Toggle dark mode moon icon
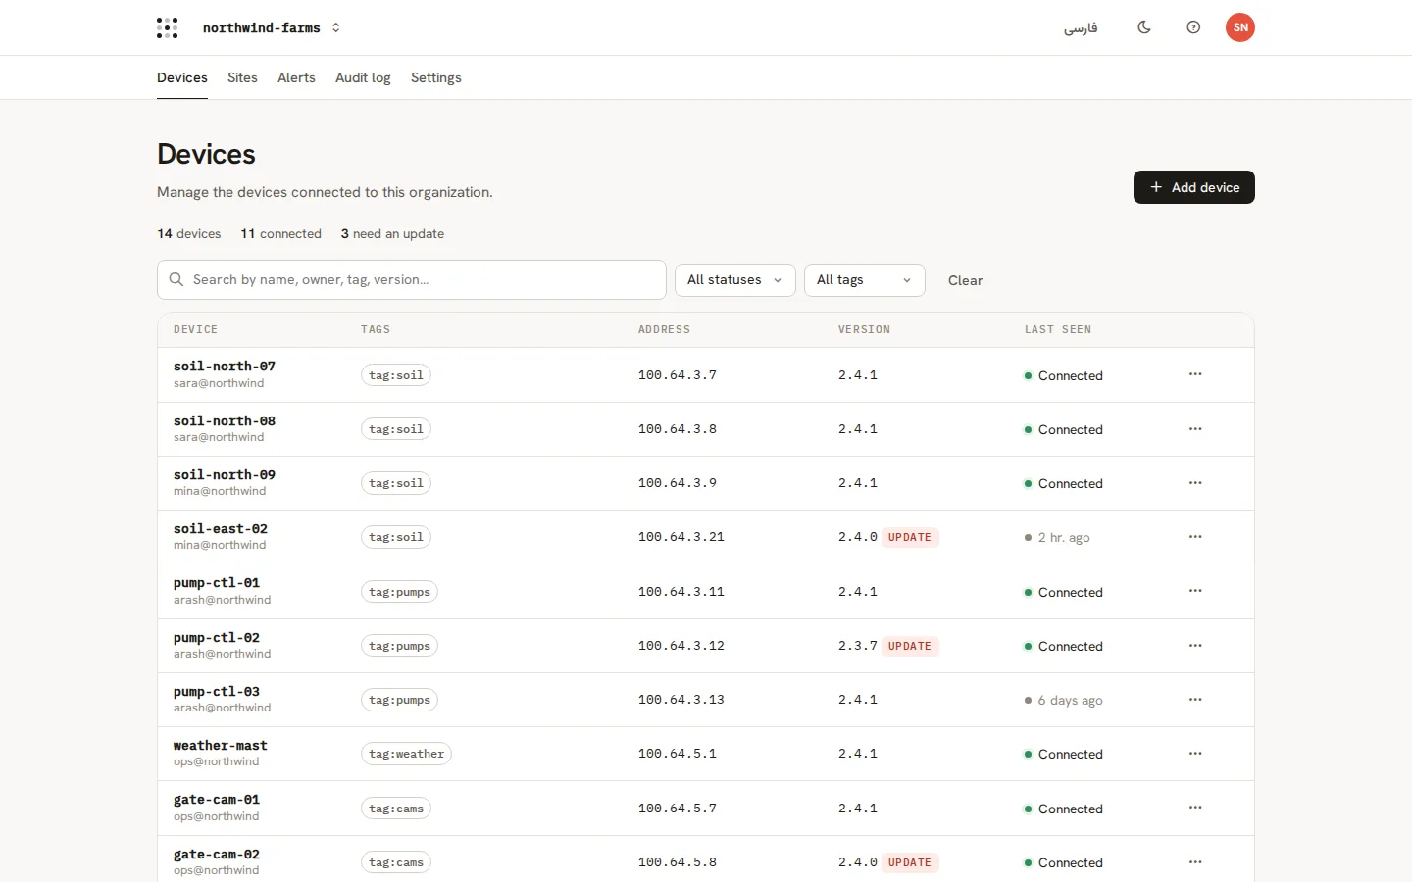This screenshot has width=1412, height=882. tap(1144, 27)
